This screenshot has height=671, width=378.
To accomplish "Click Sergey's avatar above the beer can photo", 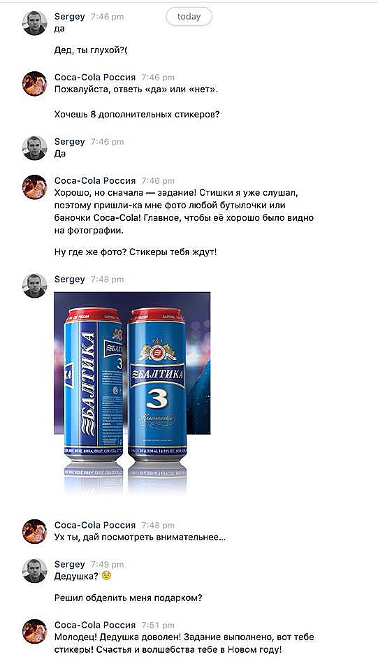I will [x=35, y=286].
